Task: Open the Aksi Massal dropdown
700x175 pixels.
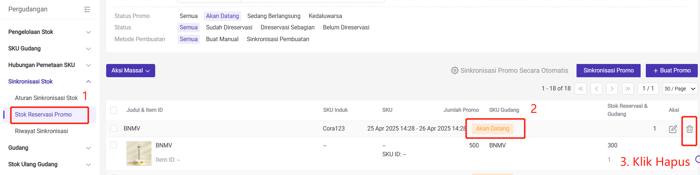Action: pyautogui.click(x=130, y=71)
